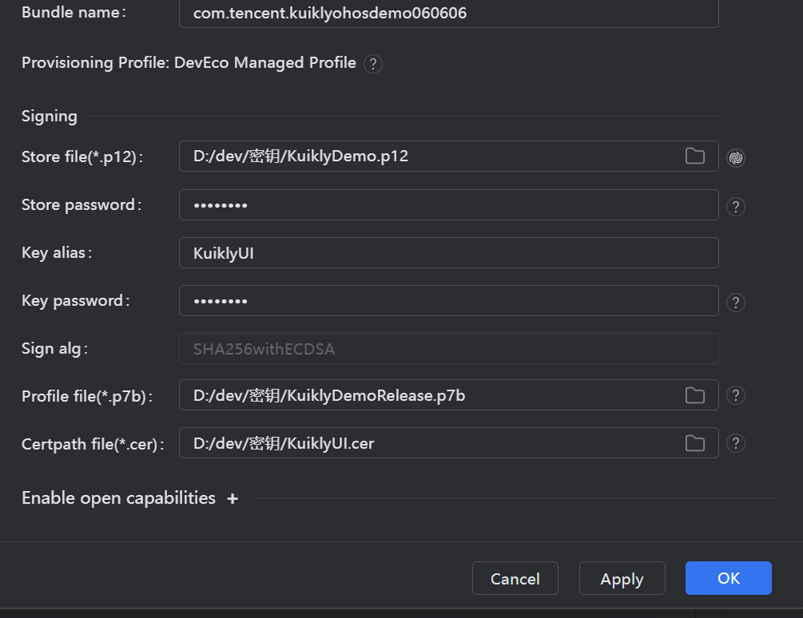Screen dimensions: 803x618
Task: Click the 'Sign alg:' label
Action: 54,349
